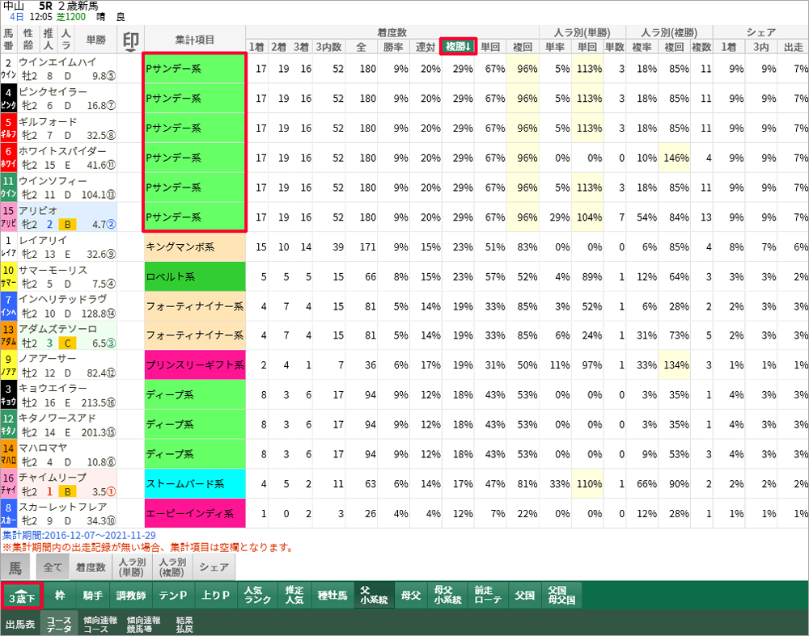Select the 推定人気 tab
809x636 pixels.
click(x=294, y=596)
